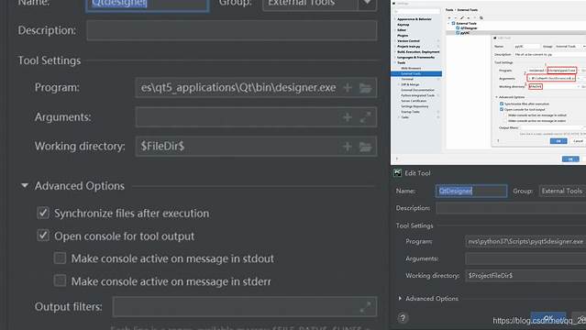Select Diff & Merge in Settings sidebar

point(410,84)
